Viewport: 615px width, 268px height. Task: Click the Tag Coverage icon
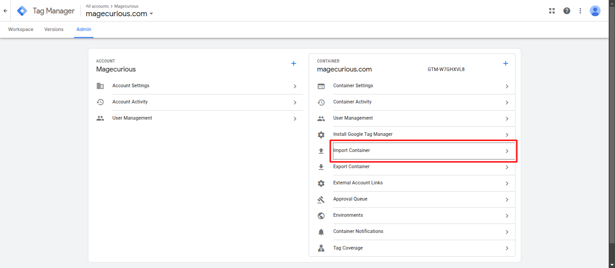pos(321,247)
